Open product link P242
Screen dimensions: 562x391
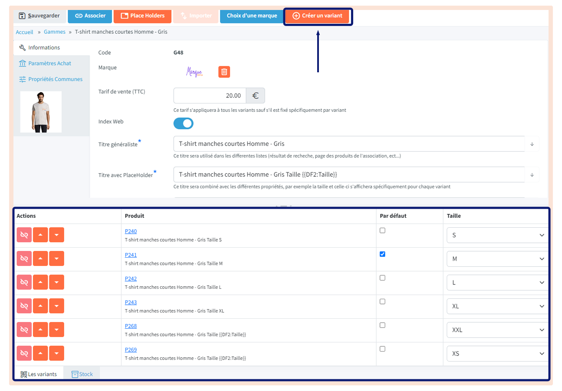coord(130,278)
